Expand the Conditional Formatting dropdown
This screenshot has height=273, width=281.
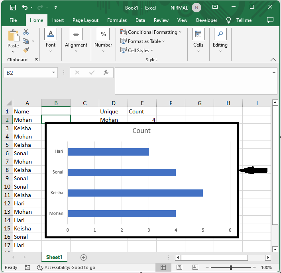151,32
